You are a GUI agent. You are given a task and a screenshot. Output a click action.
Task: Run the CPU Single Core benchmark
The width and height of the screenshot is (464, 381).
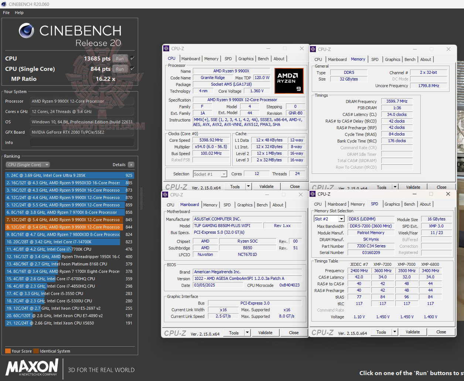point(120,69)
